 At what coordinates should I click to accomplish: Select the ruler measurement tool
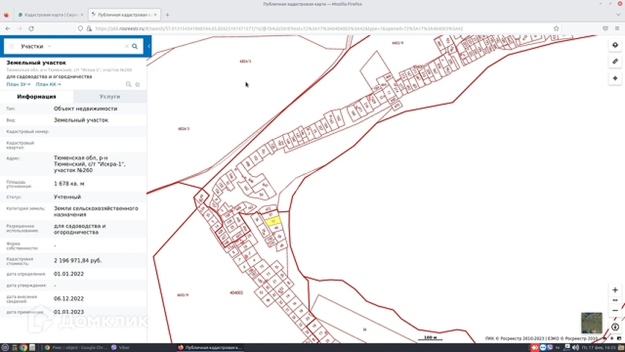[615, 62]
